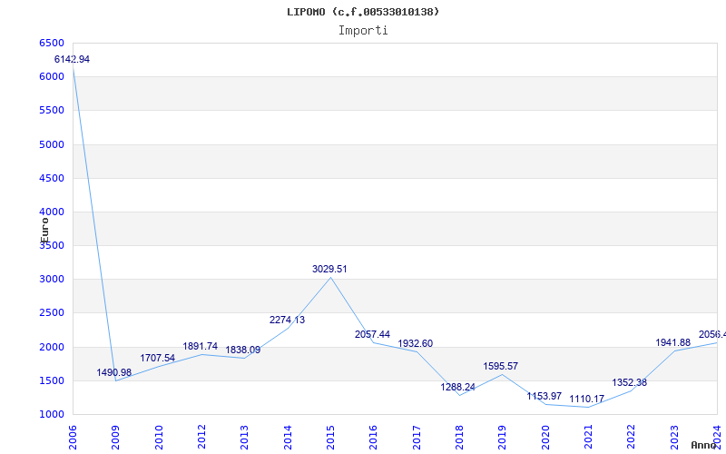Screen dimensions: 726x454
Task: Click the 2274.13 data label
Action: [287, 320]
